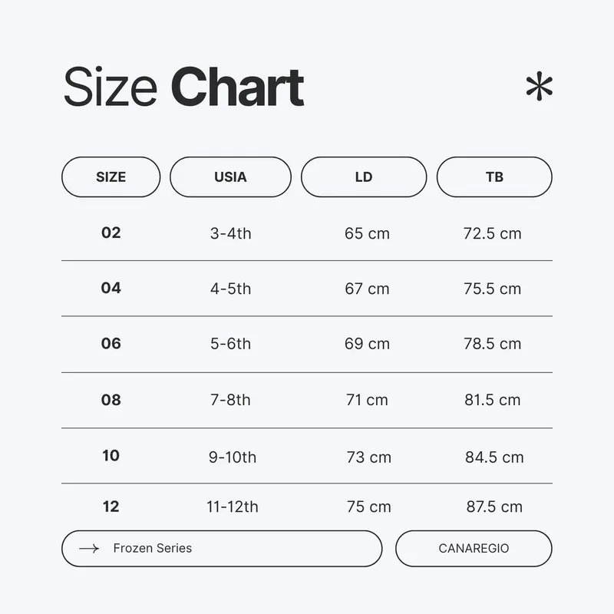Select the size 12 row label
The width and height of the screenshot is (614, 614).
pos(111,507)
